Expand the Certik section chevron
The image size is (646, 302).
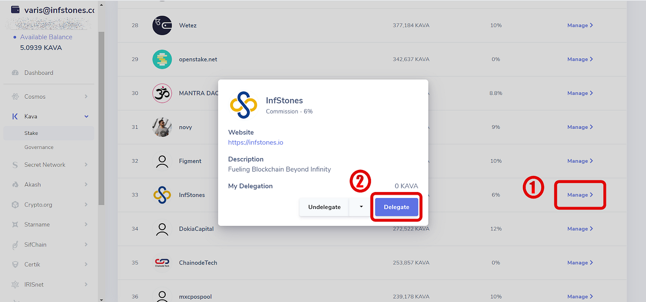pyautogui.click(x=86, y=264)
